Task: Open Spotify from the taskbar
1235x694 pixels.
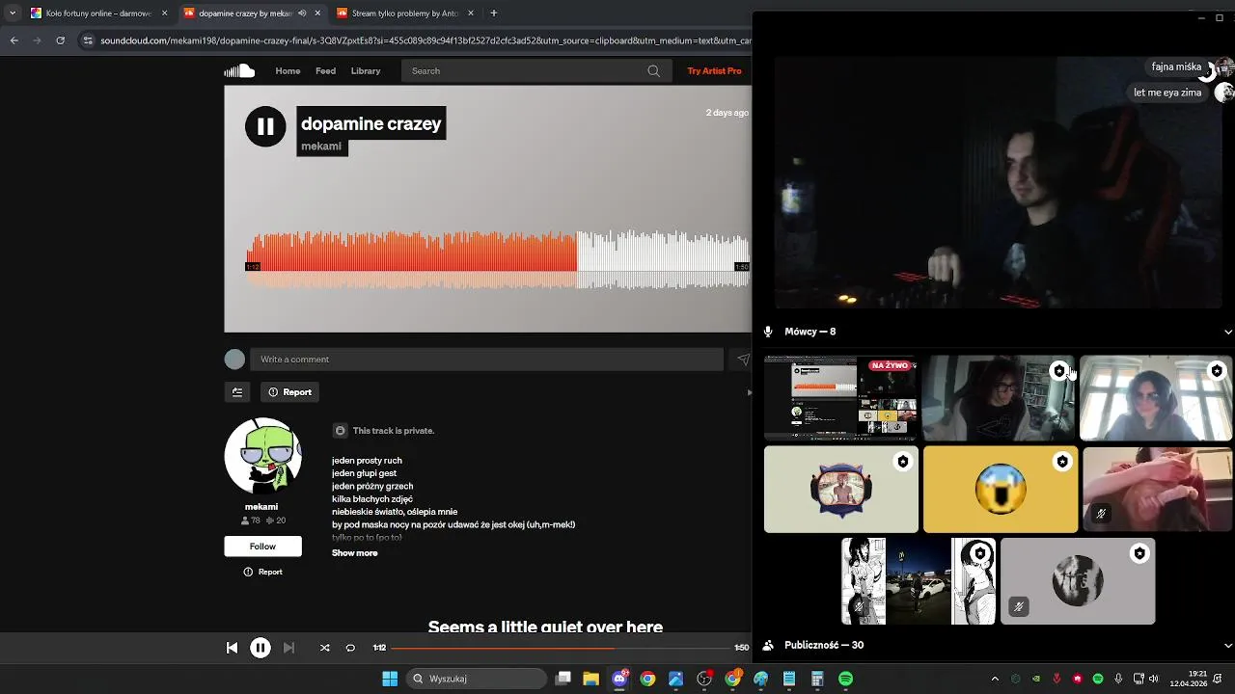Action: [845, 679]
